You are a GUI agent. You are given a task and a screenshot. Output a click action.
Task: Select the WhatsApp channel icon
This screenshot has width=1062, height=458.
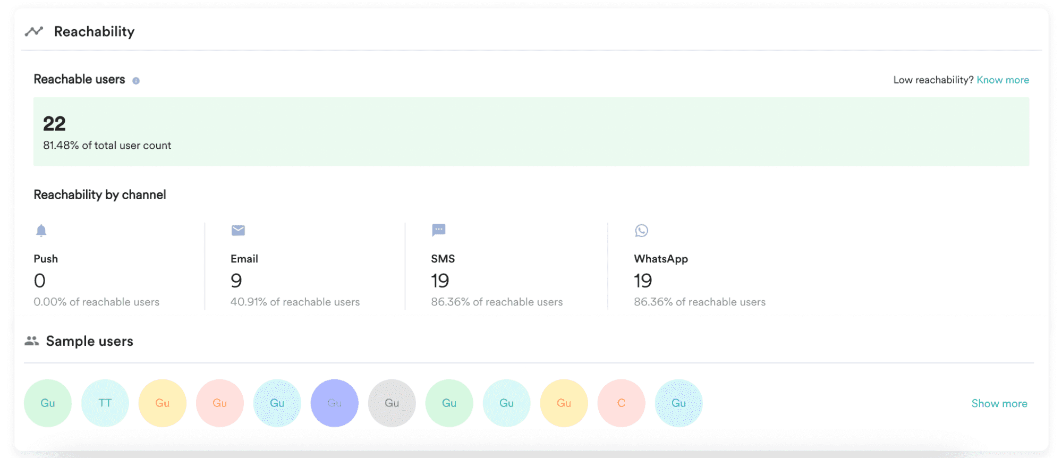click(x=641, y=231)
